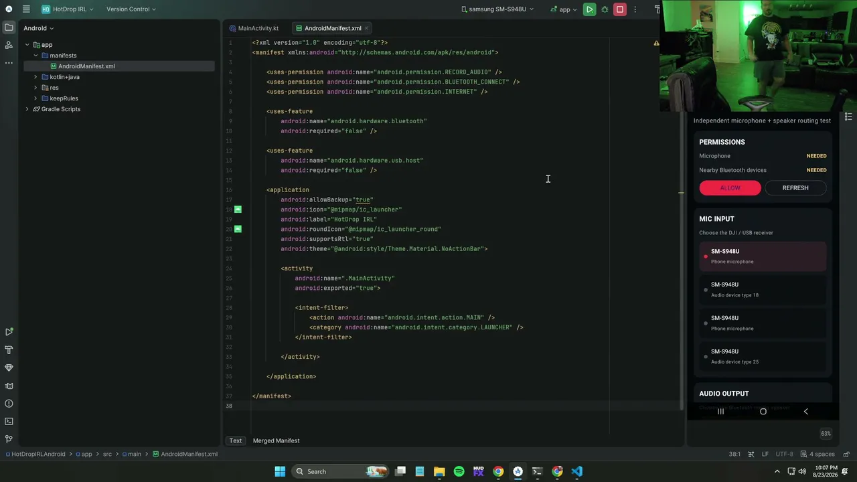Select the AndroidManifest.xml editor tab
The width and height of the screenshot is (857, 482).
[332, 28]
